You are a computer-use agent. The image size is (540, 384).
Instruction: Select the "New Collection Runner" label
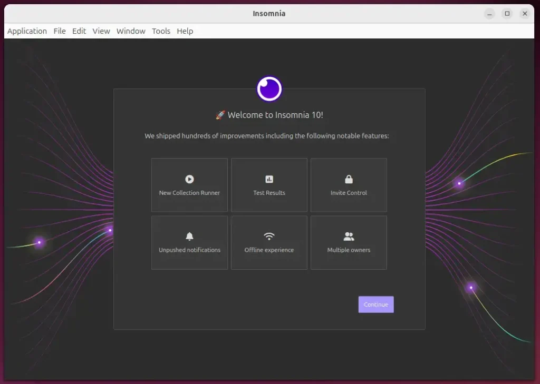coord(189,193)
